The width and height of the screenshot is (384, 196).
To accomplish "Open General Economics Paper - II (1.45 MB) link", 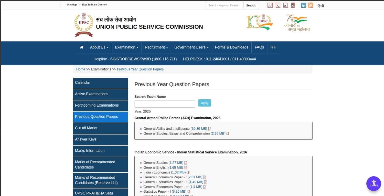I will click(196, 182).
